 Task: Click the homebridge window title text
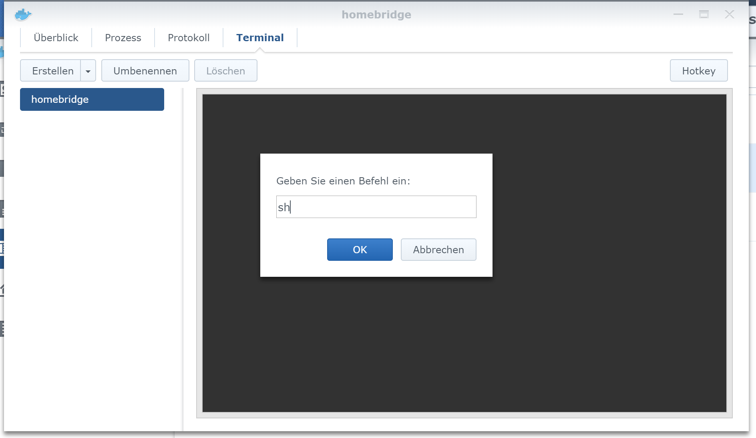(376, 14)
